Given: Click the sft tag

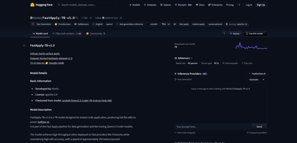Looking at the screenshot, I should (x=174, y=24).
